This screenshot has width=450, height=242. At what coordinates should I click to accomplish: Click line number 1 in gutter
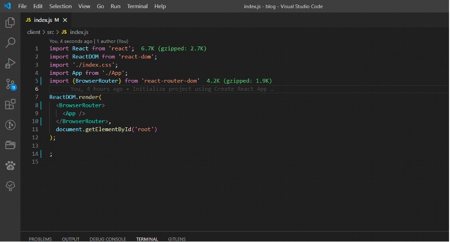coord(36,48)
